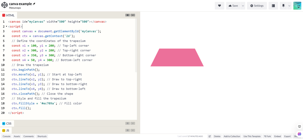Select the JS editor tab
The image size is (303, 139).
click(6, 131)
